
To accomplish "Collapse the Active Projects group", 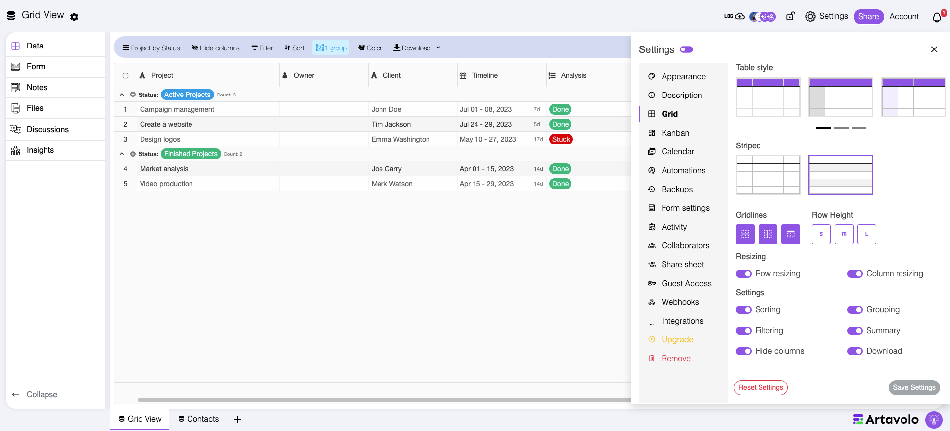I will pyautogui.click(x=122, y=95).
